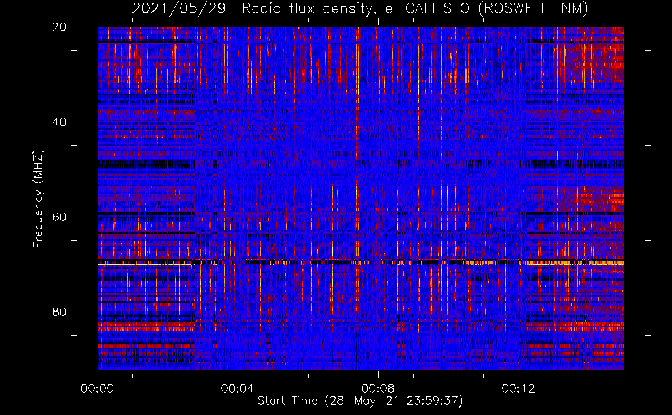Click the '40' frequency tick label
This screenshot has width=672, height=415.
coord(59,122)
